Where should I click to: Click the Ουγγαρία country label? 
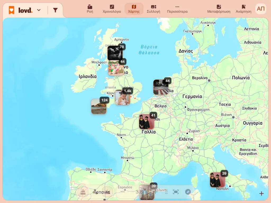253,123
